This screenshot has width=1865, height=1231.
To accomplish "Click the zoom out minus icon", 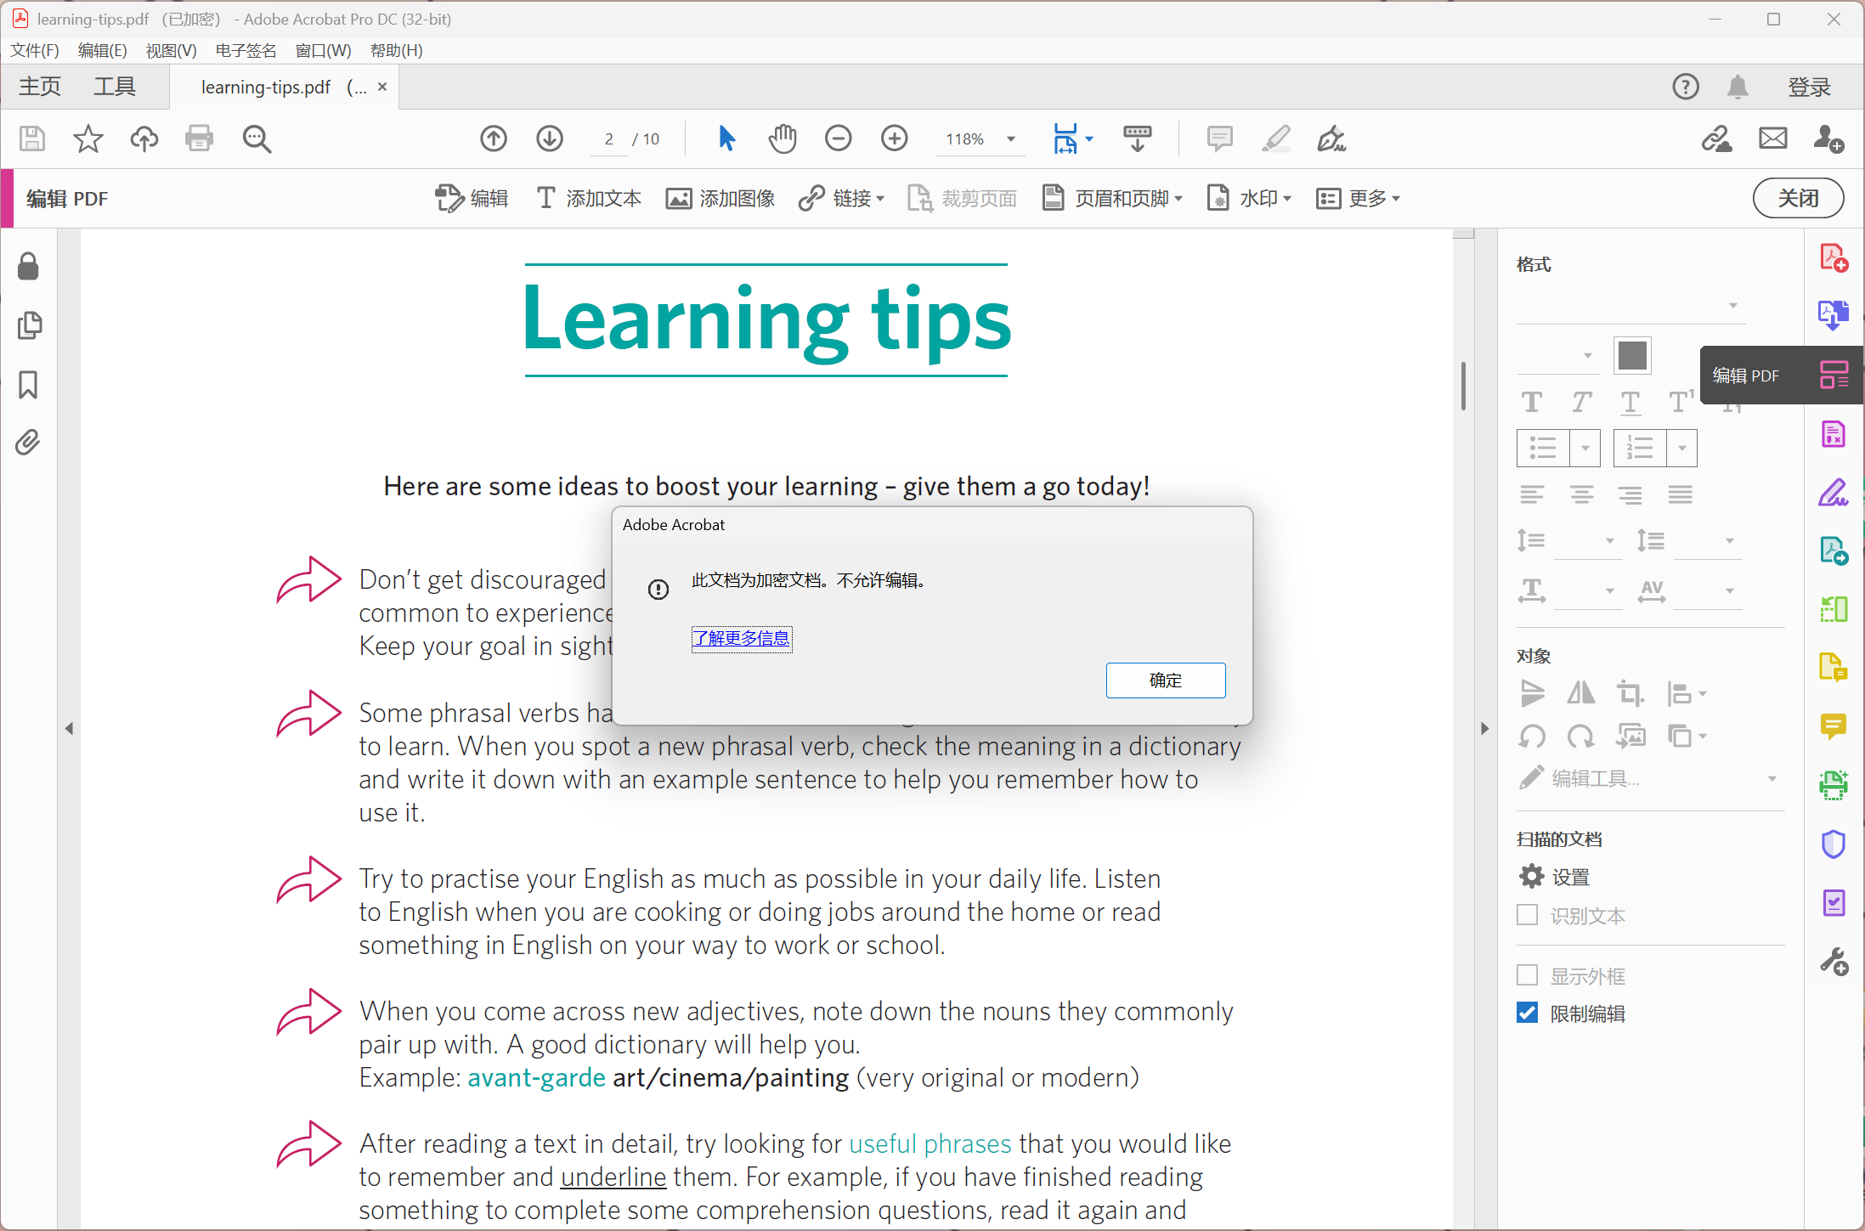I will (x=838, y=138).
